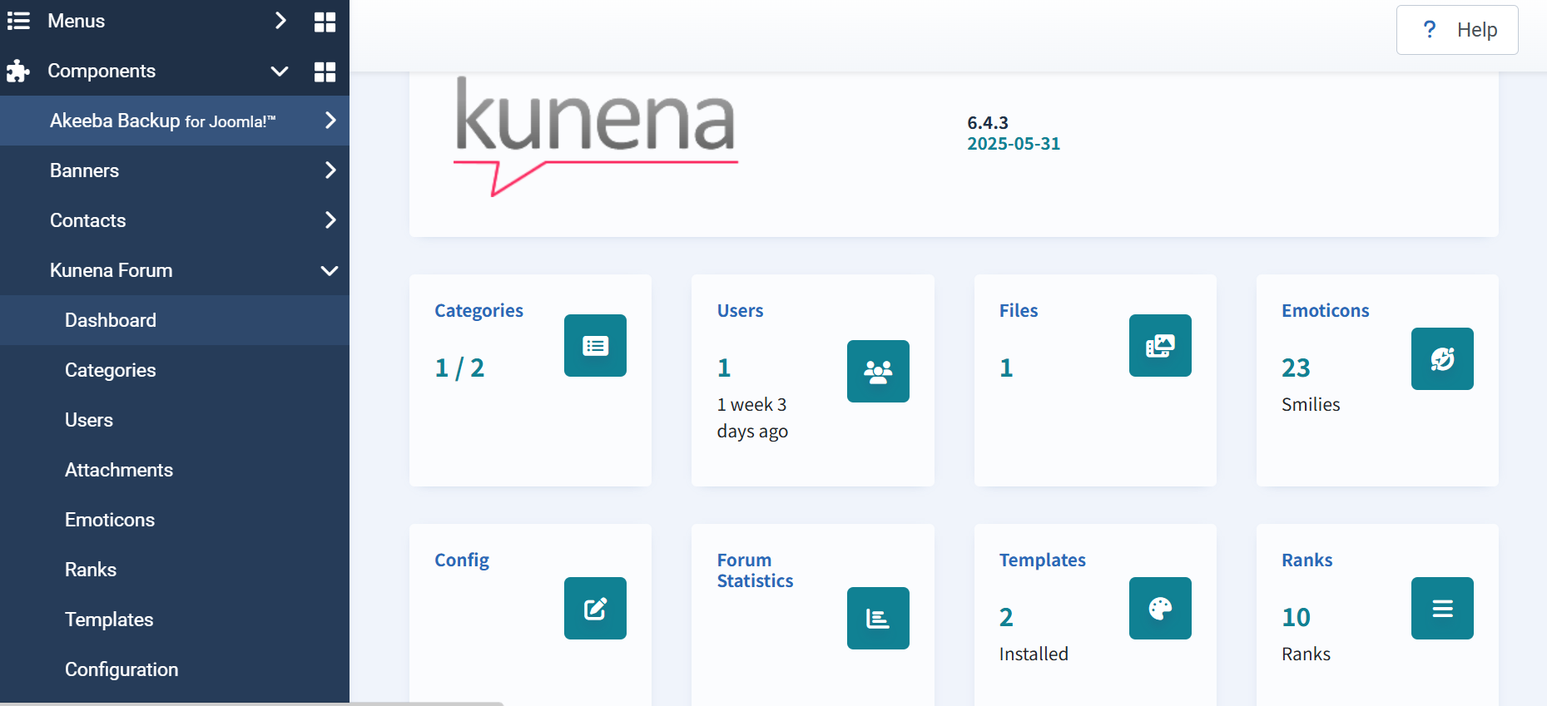Click the Menus label in sidebar
Viewport: 1547px width, 706px height.
tap(76, 21)
